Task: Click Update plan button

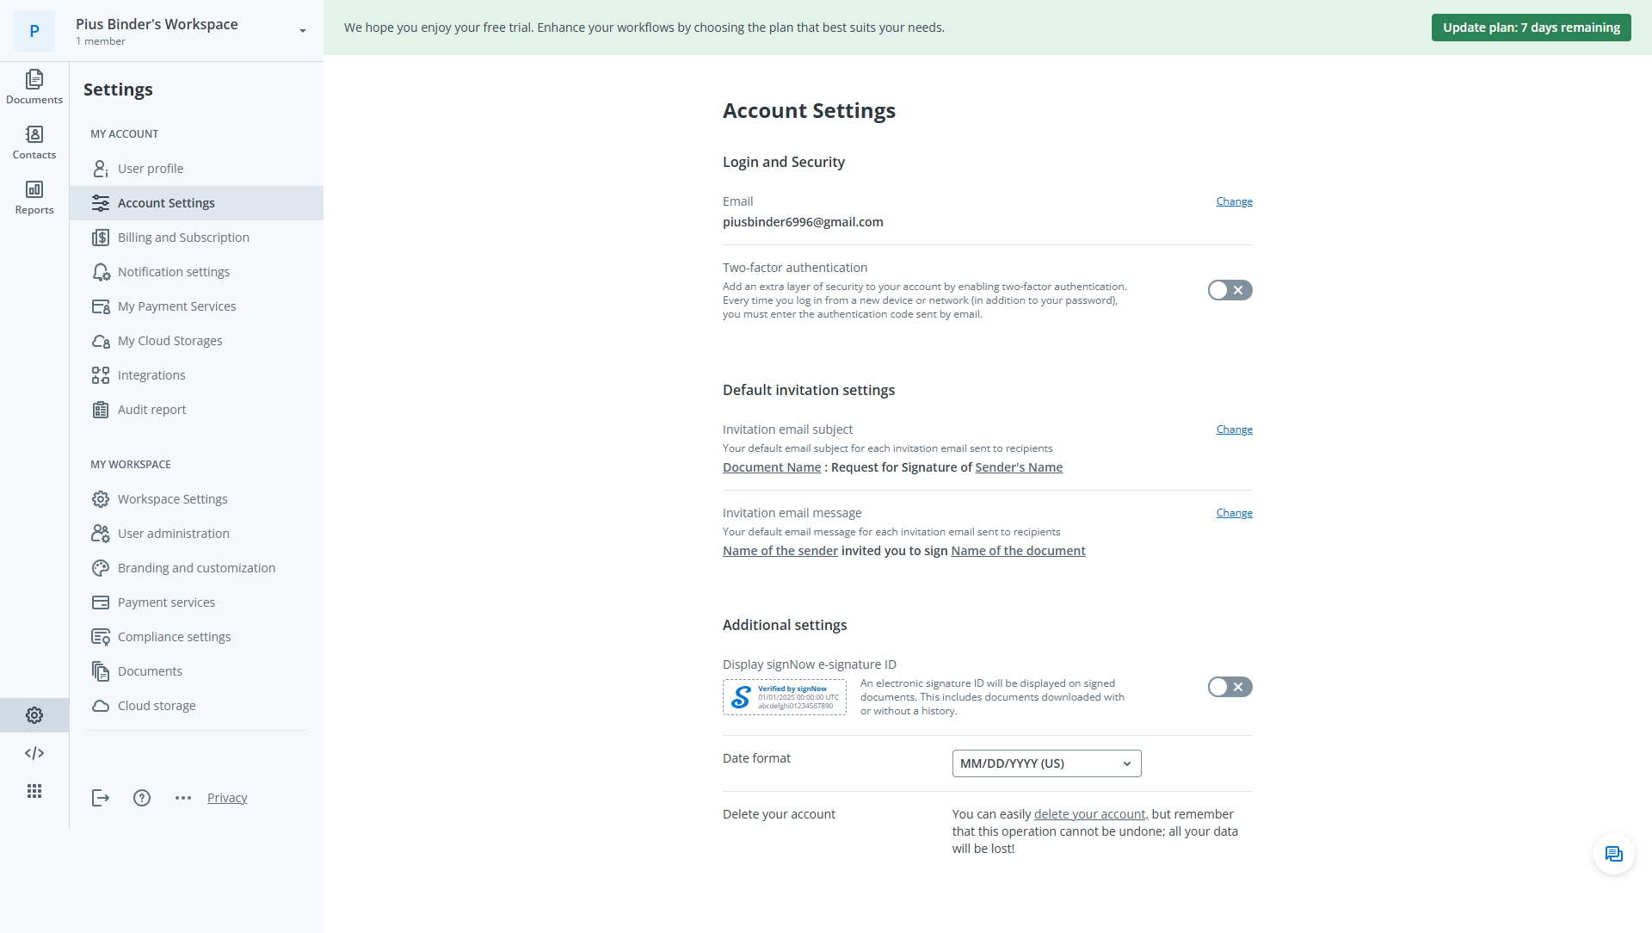Action: pyautogui.click(x=1531, y=28)
